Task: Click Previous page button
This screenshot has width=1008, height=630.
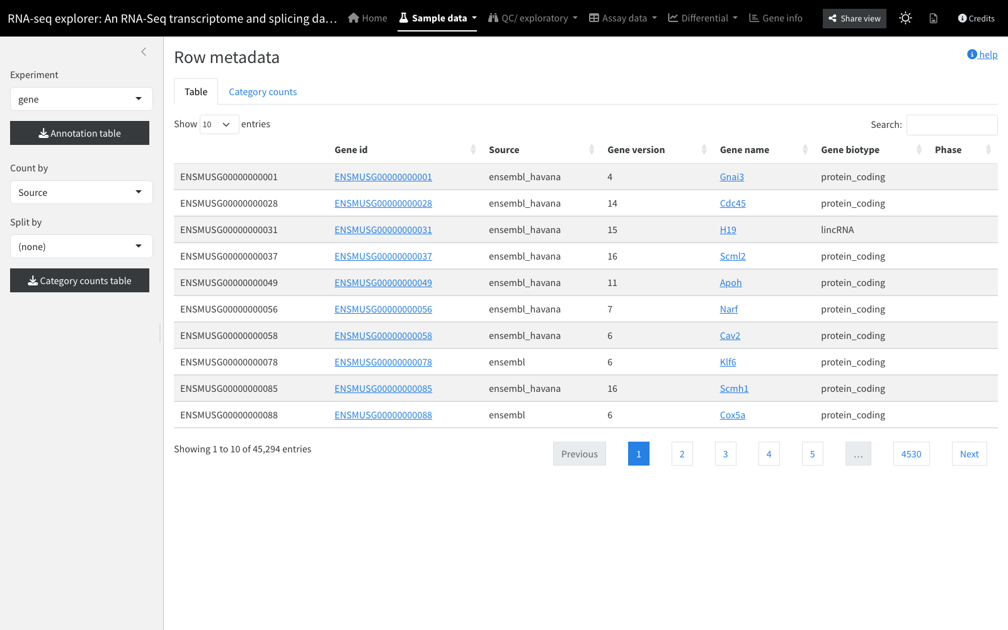Action: click(580, 454)
